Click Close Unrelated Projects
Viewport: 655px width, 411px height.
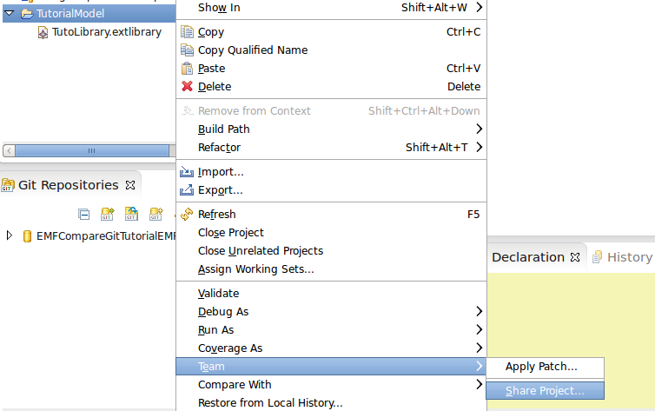click(260, 251)
